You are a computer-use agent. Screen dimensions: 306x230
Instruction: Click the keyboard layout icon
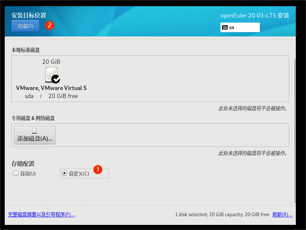[225, 27]
